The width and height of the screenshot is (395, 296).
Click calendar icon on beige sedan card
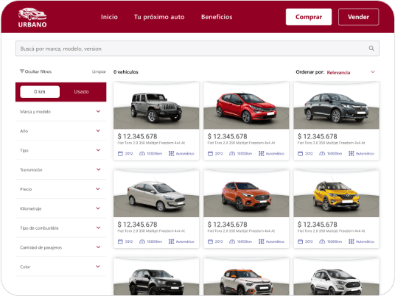click(x=120, y=242)
